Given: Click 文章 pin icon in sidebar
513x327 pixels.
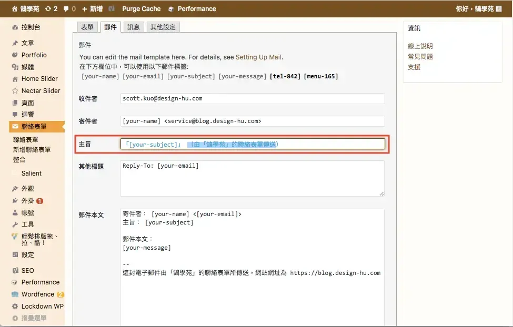Looking at the screenshot, I should [x=15, y=43].
